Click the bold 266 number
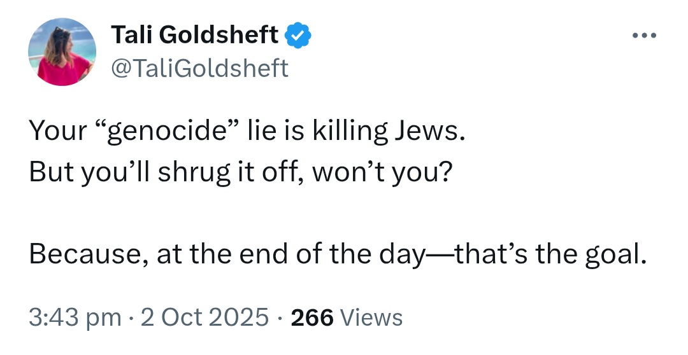This screenshot has height=355, width=688. (x=312, y=317)
